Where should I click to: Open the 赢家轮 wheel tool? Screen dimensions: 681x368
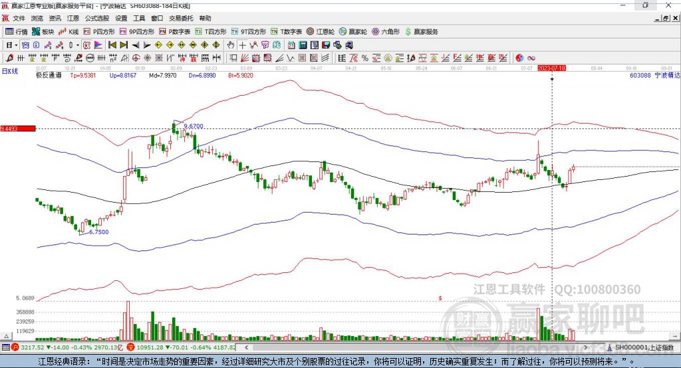coord(353,32)
